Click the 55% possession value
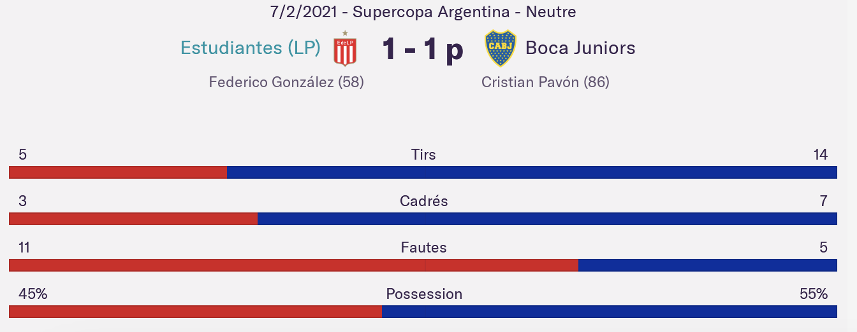857x332 pixels. [x=813, y=294]
